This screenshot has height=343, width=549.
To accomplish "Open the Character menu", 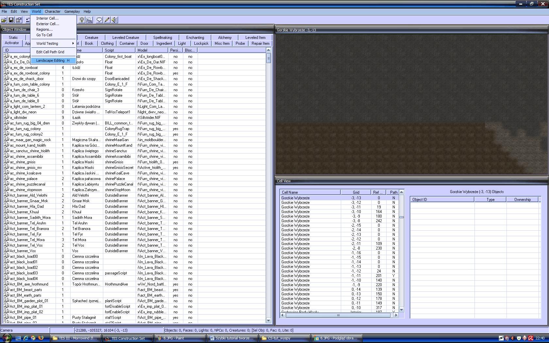I will point(53,11).
